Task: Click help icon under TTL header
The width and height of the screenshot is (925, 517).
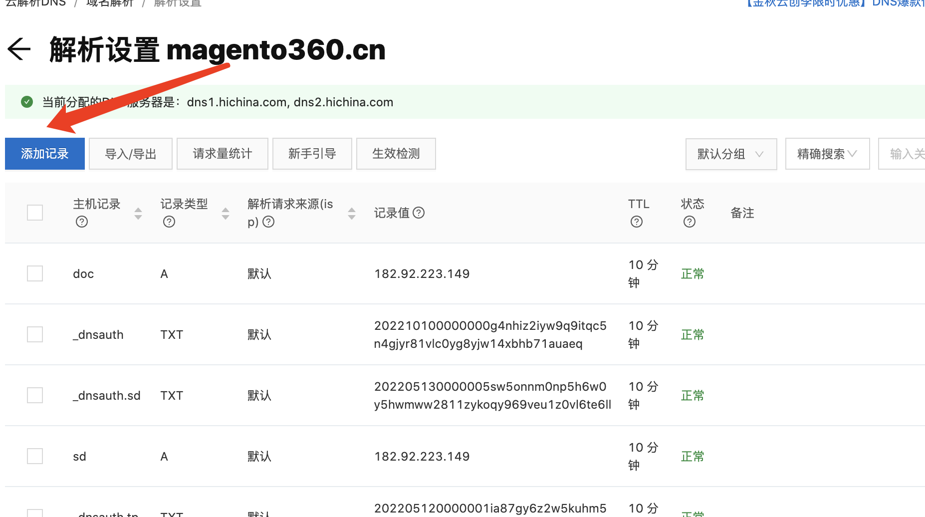Action: click(637, 222)
